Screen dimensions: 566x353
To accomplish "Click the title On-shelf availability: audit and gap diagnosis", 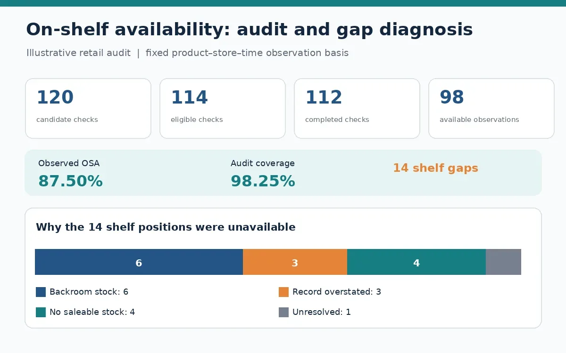I will pyautogui.click(x=249, y=30).
